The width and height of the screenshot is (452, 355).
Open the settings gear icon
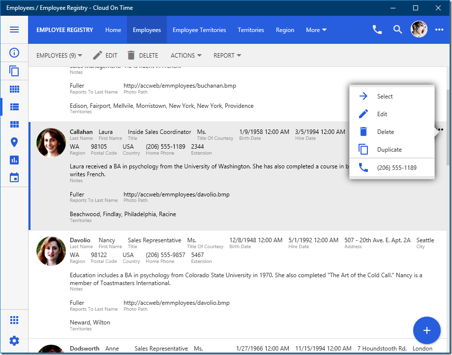click(14, 341)
